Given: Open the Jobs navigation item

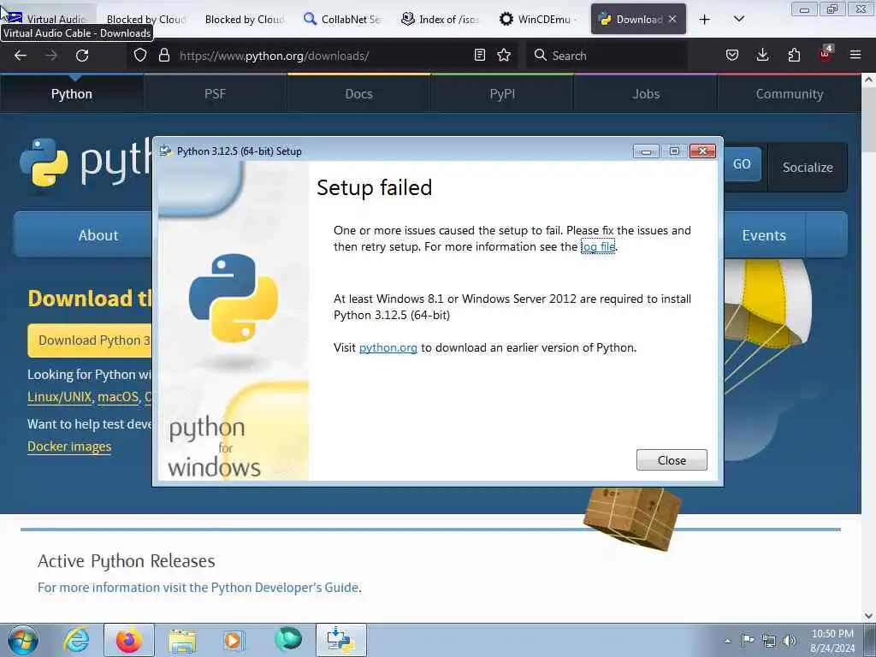Looking at the screenshot, I should click(646, 94).
